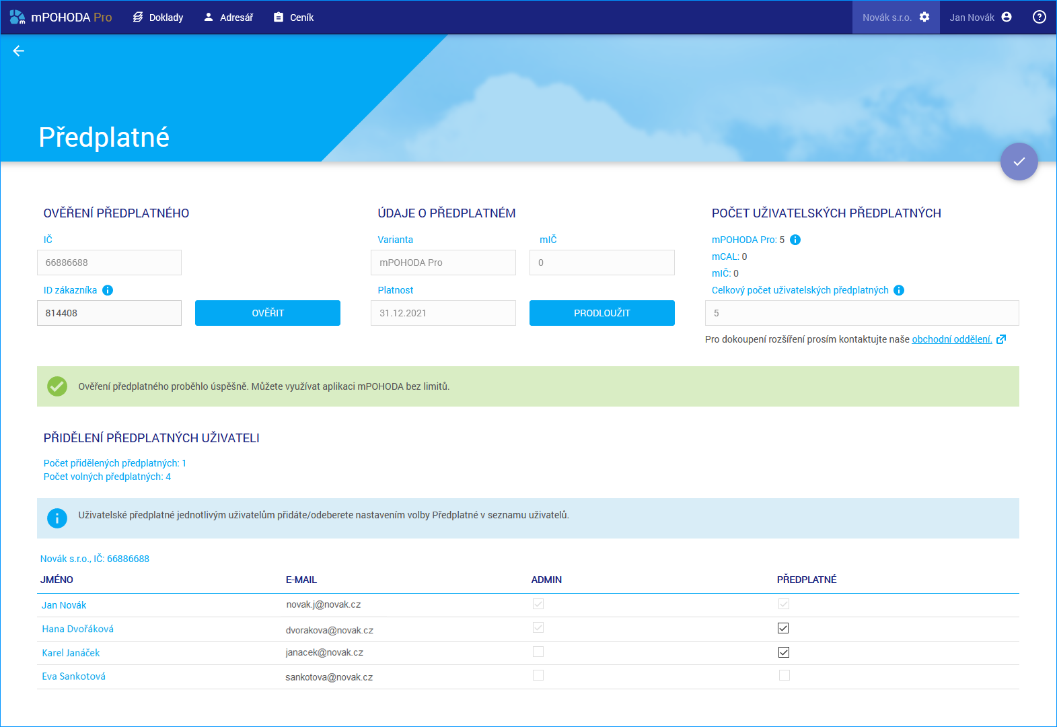Viewport: 1057px width, 727px height.
Task: Open Doklady menu
Action: tap(158, 18)
